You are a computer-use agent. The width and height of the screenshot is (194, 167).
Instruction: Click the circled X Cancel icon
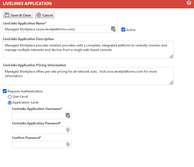point(39,15)
